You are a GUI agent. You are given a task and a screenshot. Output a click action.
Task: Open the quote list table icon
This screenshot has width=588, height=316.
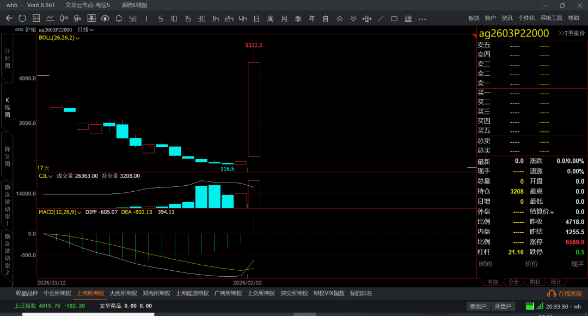pyautogui.click(x=36, y=19)
